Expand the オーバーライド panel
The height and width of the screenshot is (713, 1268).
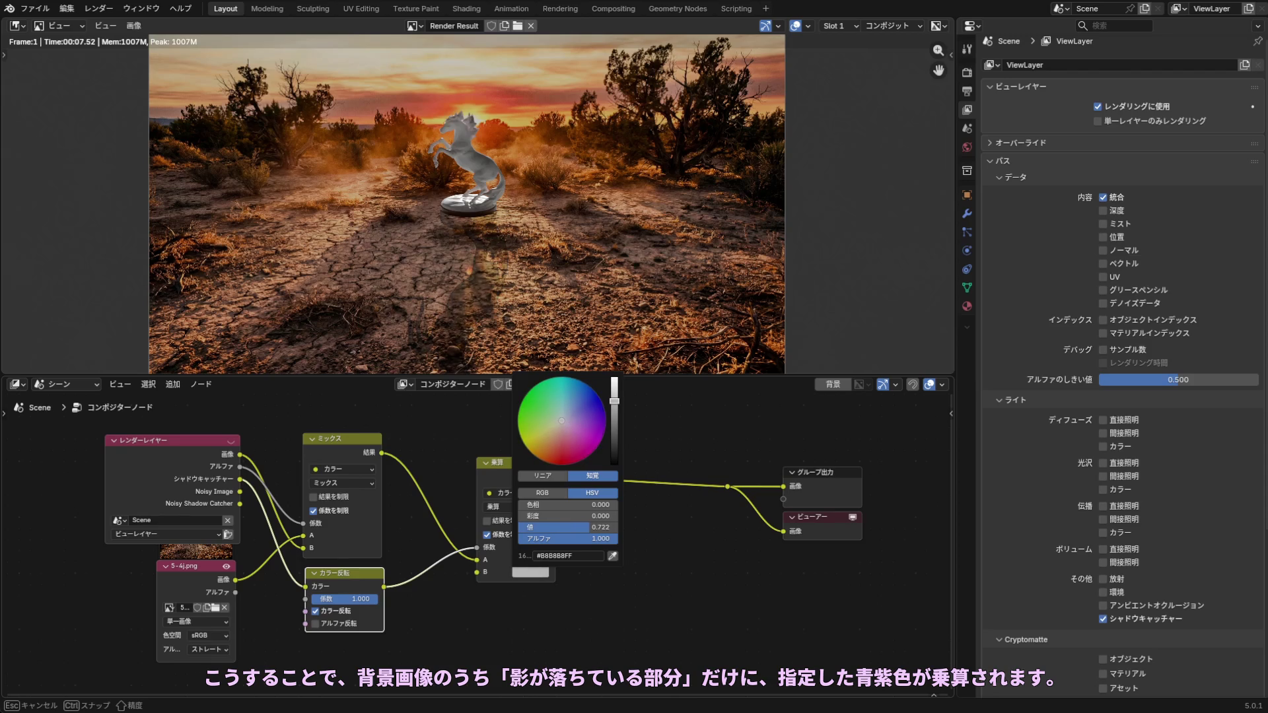tap(1020, 143)
